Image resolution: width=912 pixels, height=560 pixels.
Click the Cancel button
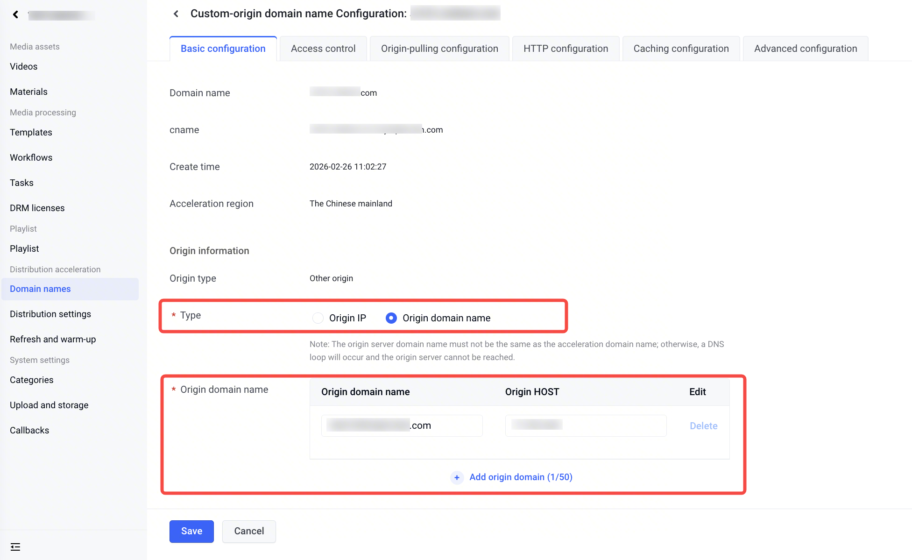(x=249, y=531)
